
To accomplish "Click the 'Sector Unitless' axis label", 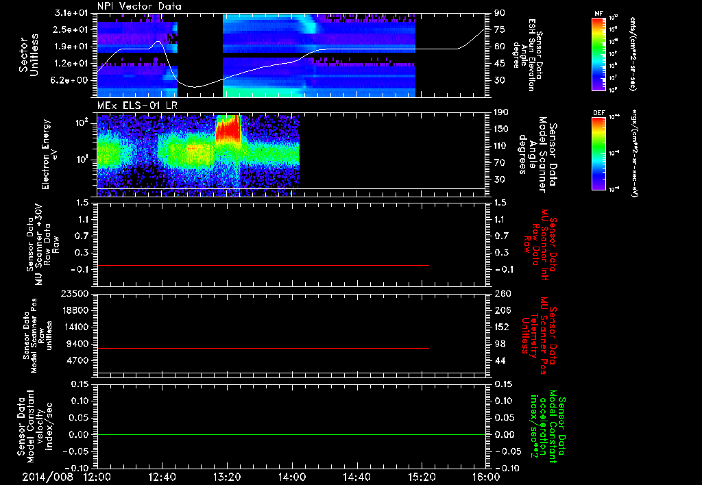I will point(29,55).
